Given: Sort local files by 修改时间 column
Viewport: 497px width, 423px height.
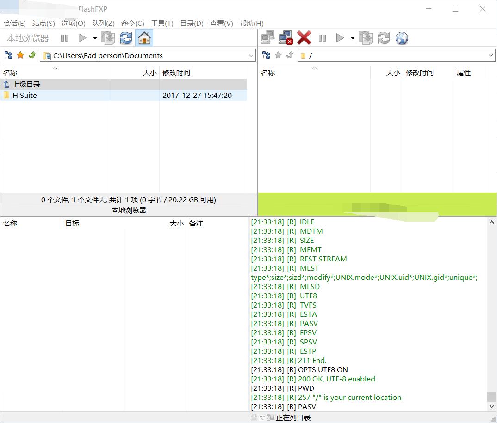Looking at the screenshot, I should tap(203, 73).
